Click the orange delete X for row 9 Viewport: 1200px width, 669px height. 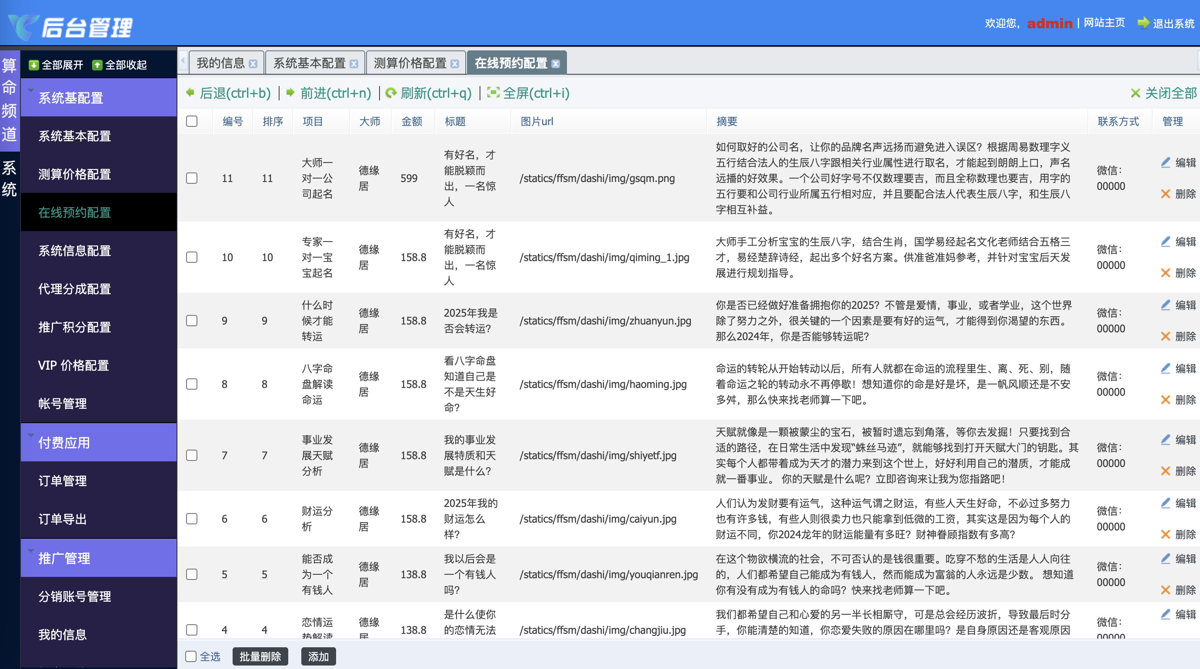click(1165, 336)
